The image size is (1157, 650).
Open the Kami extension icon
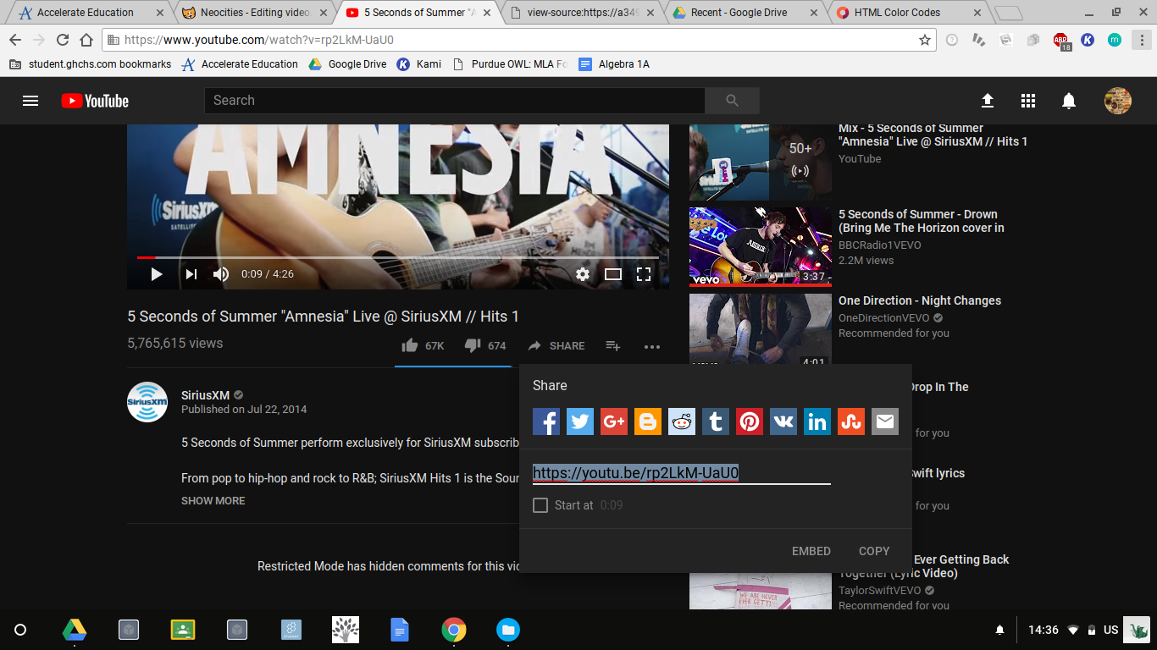click(x=1088, y=40)
